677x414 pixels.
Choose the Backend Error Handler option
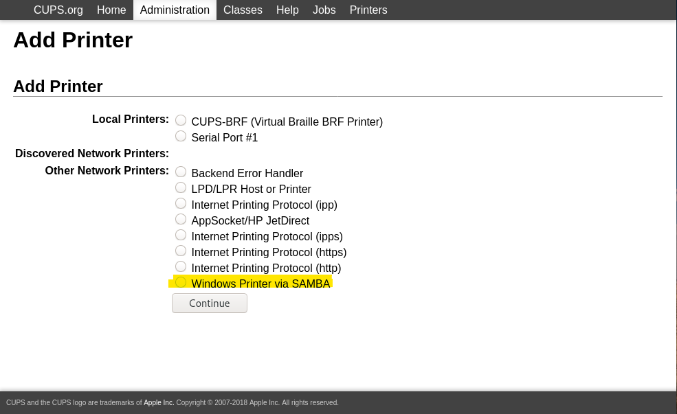click(x=181, y=172)
